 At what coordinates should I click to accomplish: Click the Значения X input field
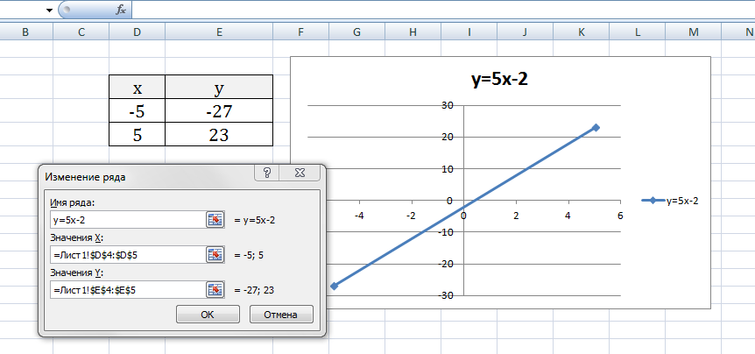pos(126,254)
